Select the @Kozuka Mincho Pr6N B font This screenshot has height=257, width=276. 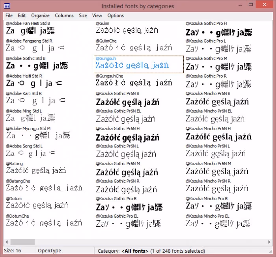tap(228, 99)
